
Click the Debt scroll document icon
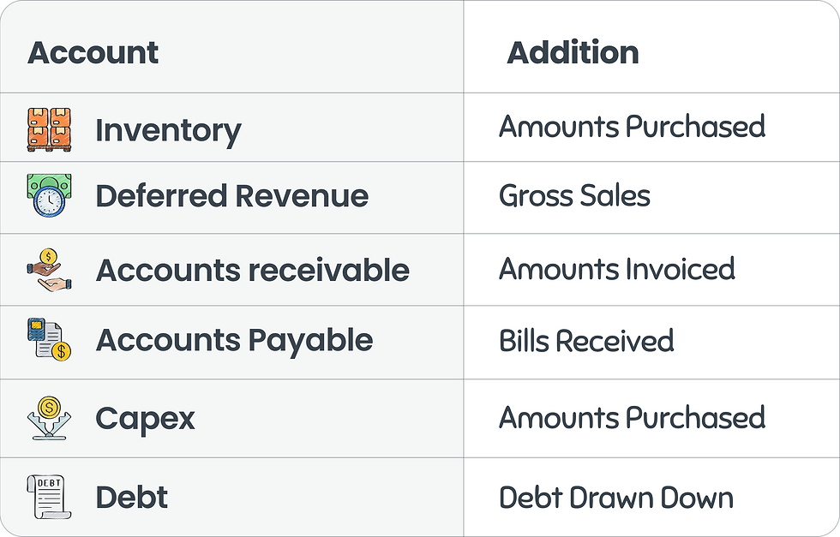(x=49, y=498)
